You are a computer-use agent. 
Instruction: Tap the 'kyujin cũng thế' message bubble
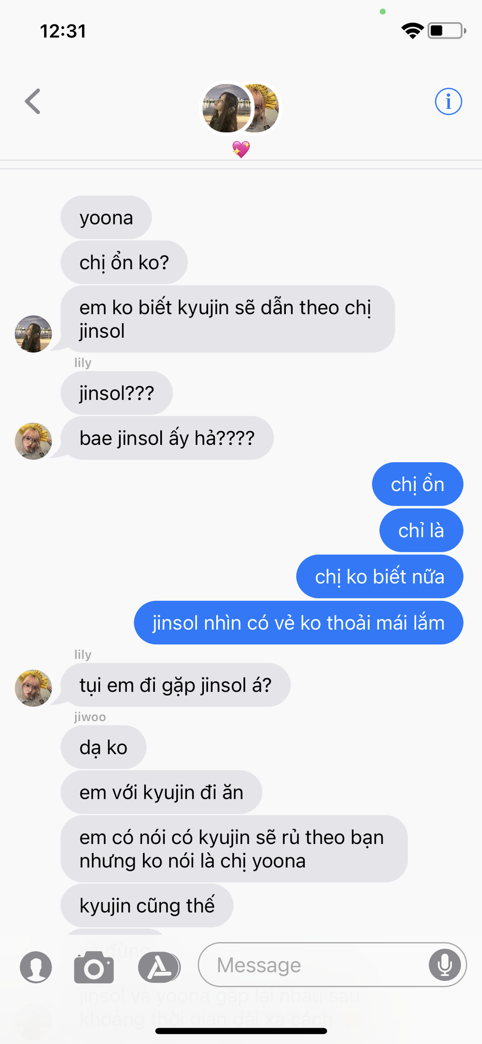pyautogui.click(x=147, y=905)
